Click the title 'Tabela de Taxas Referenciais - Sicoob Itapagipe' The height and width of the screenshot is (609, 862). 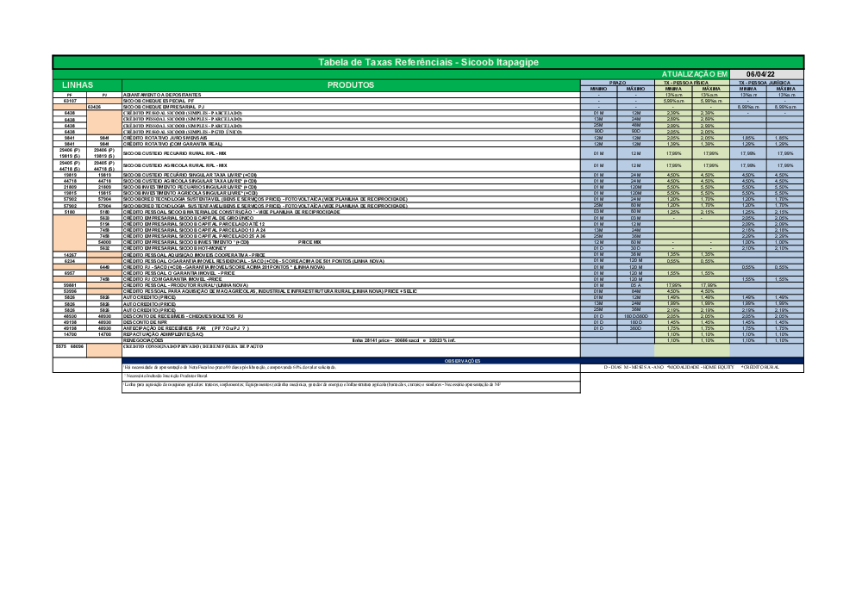[428, 62]
